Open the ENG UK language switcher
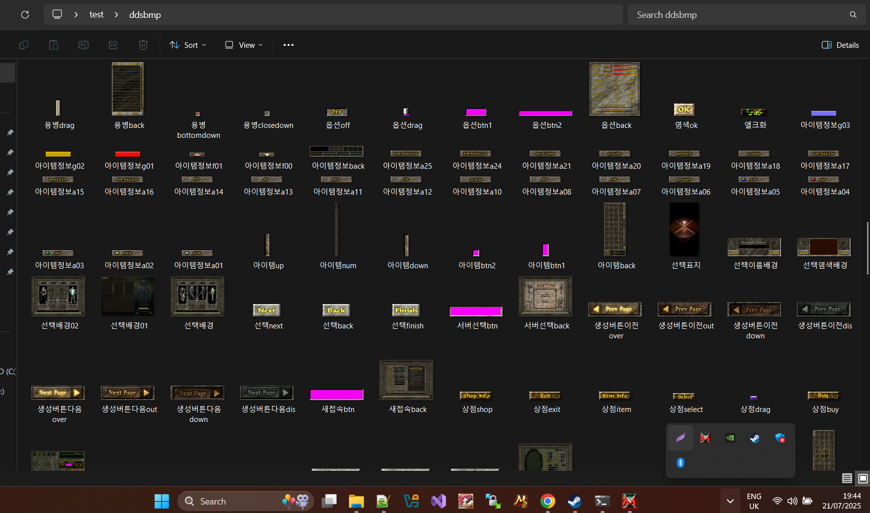 [754, 501]
